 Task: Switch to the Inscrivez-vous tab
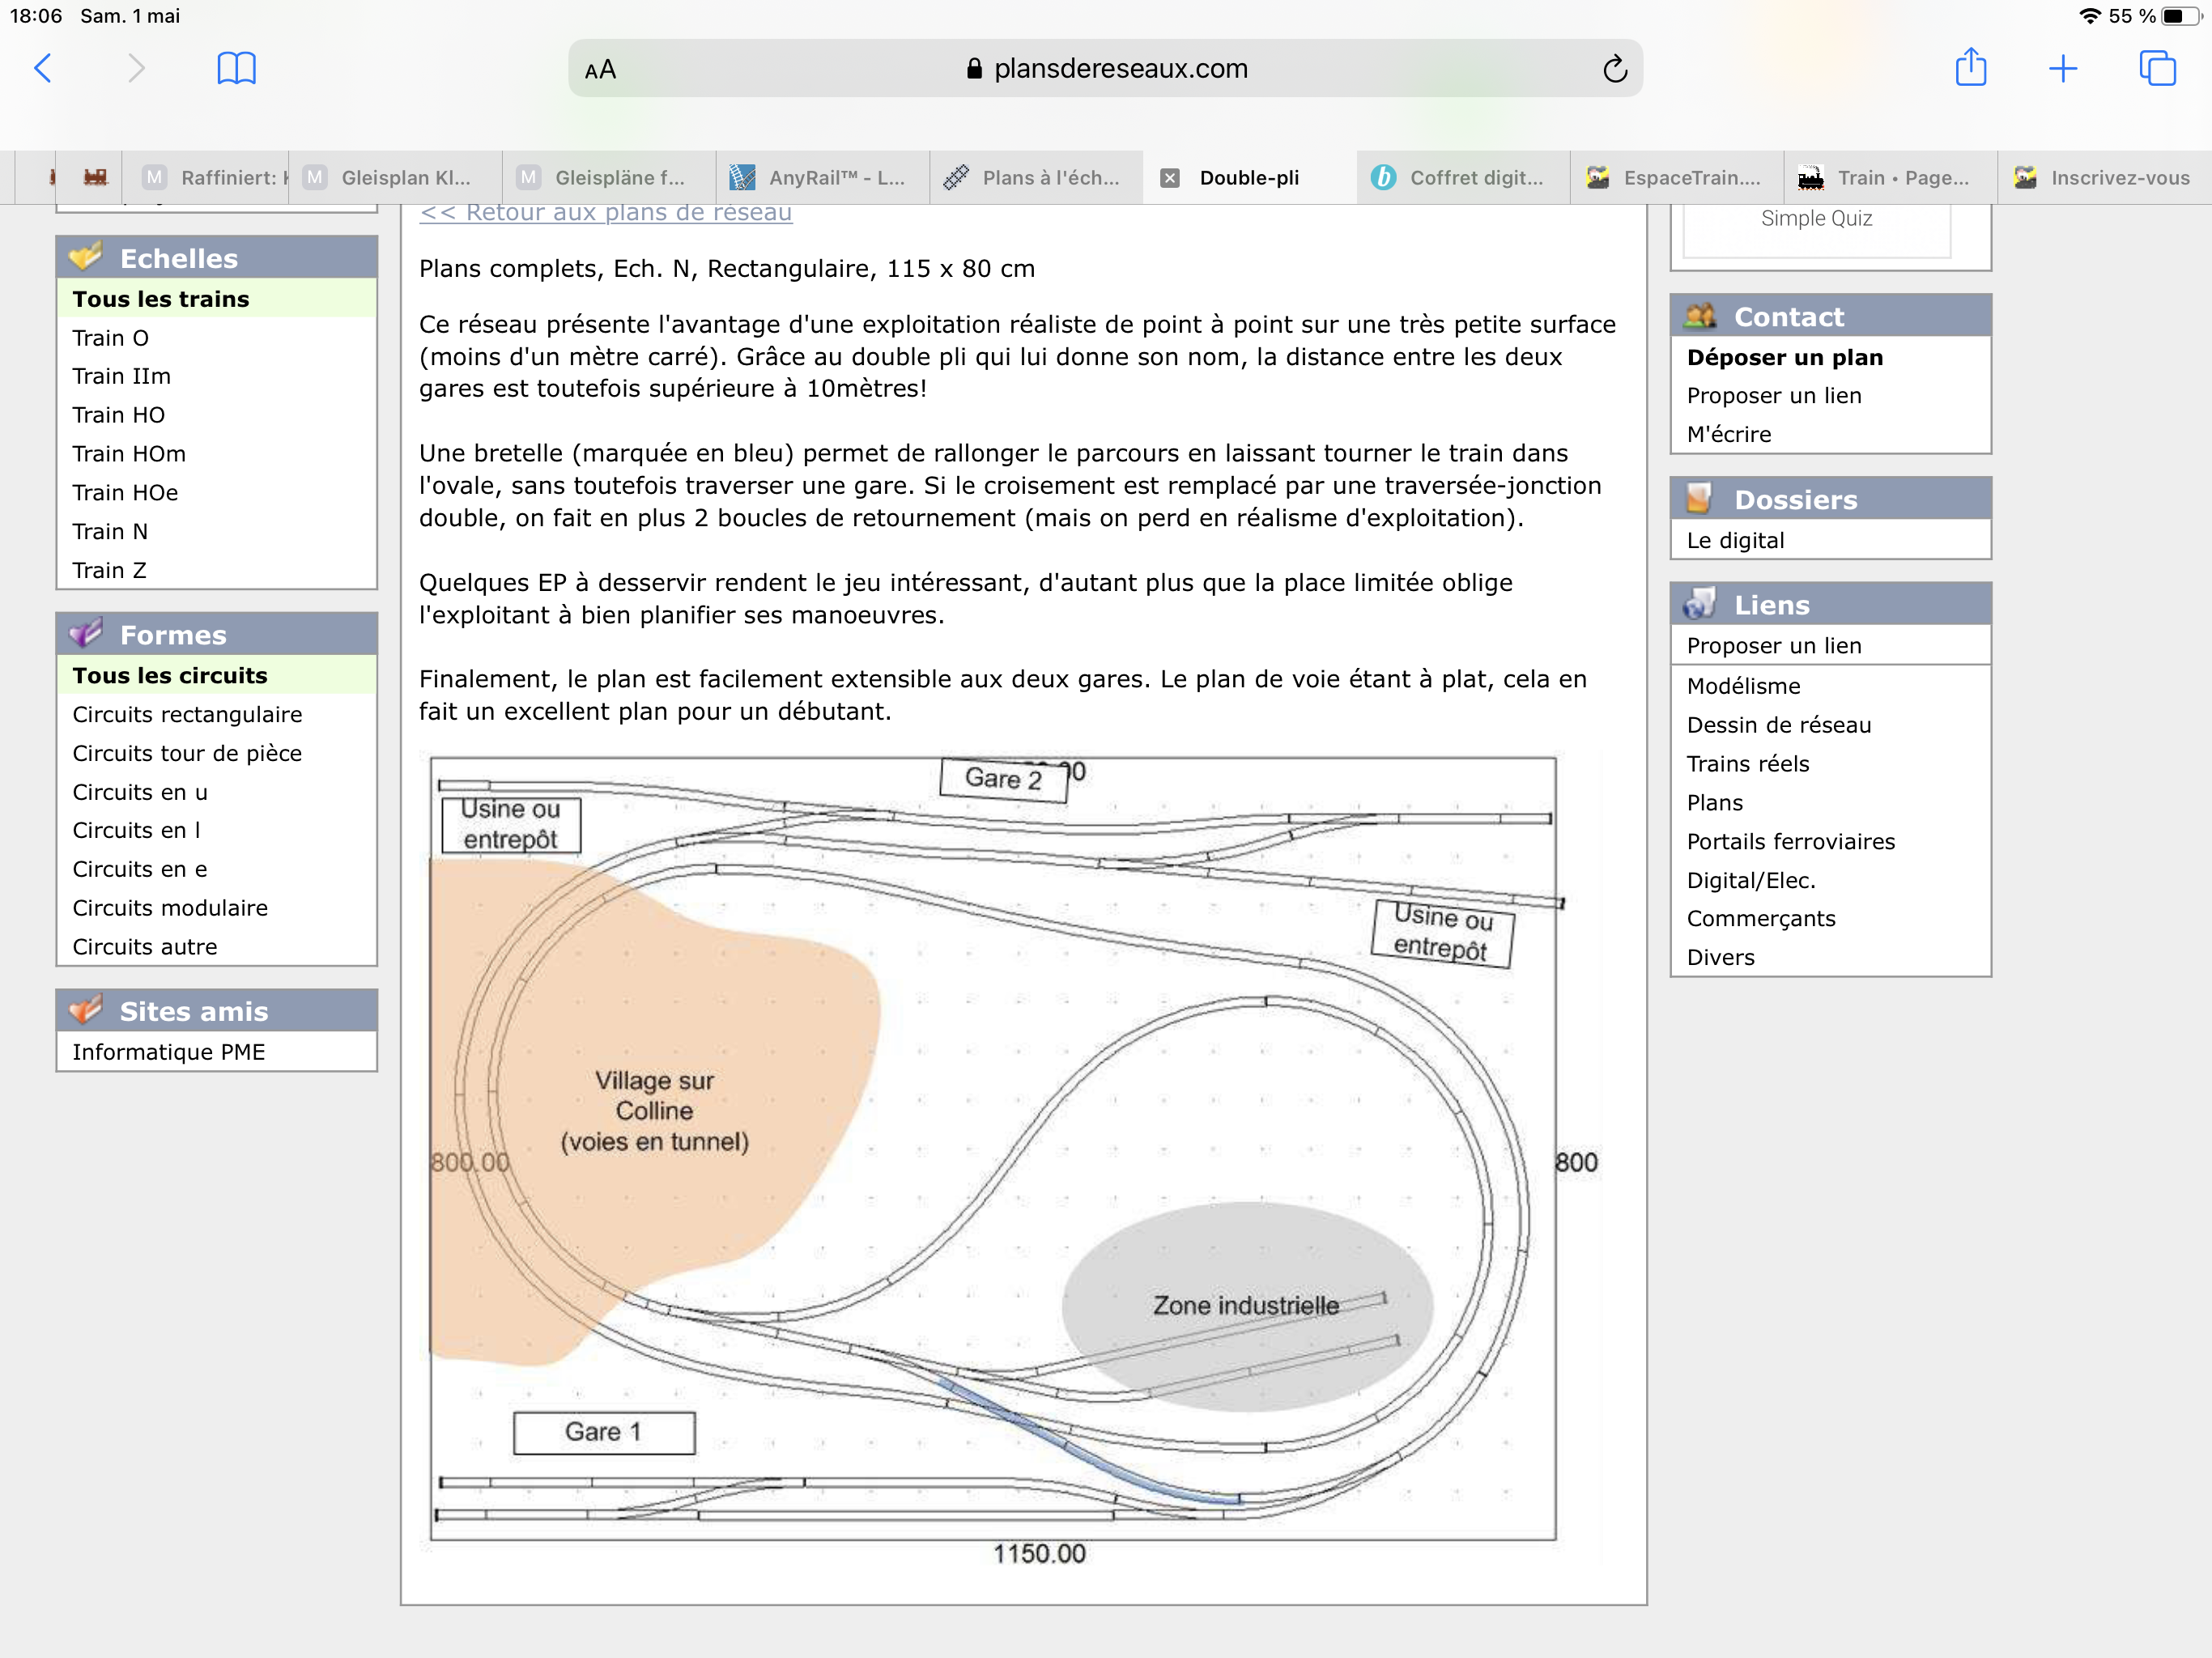2106,178
